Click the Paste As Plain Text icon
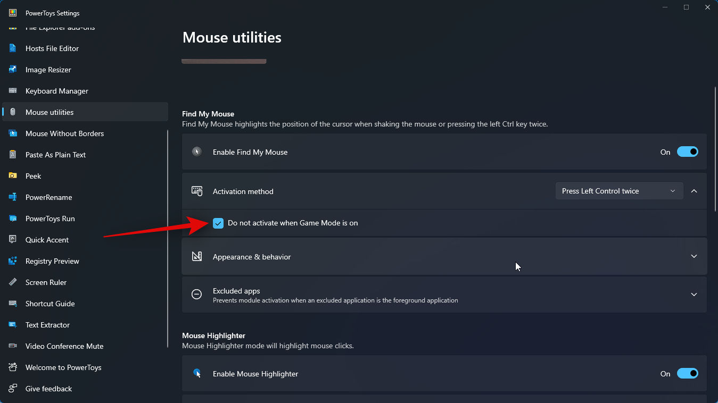The image size is (718, 403). click(x=13, y=155)
